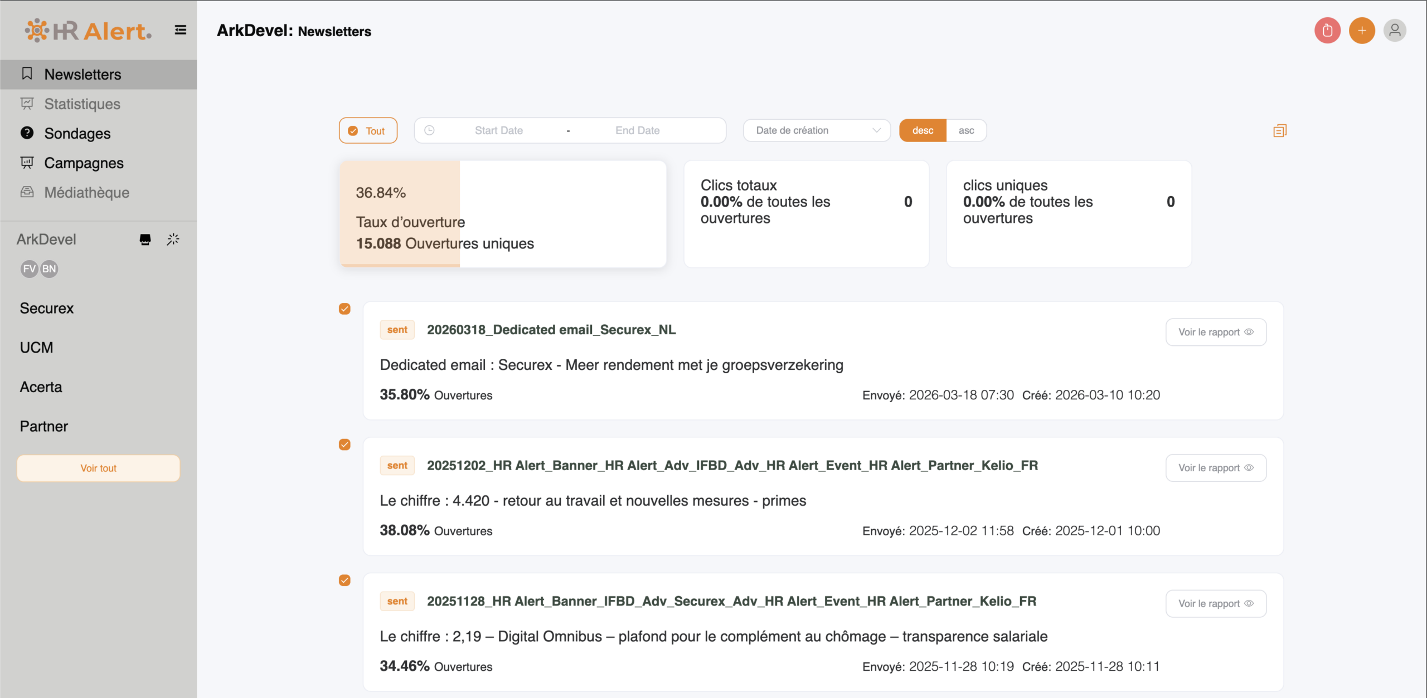Open the Newsletters section
The width and height of the screenshot is (1427, 698).
(x=98, y=74)
